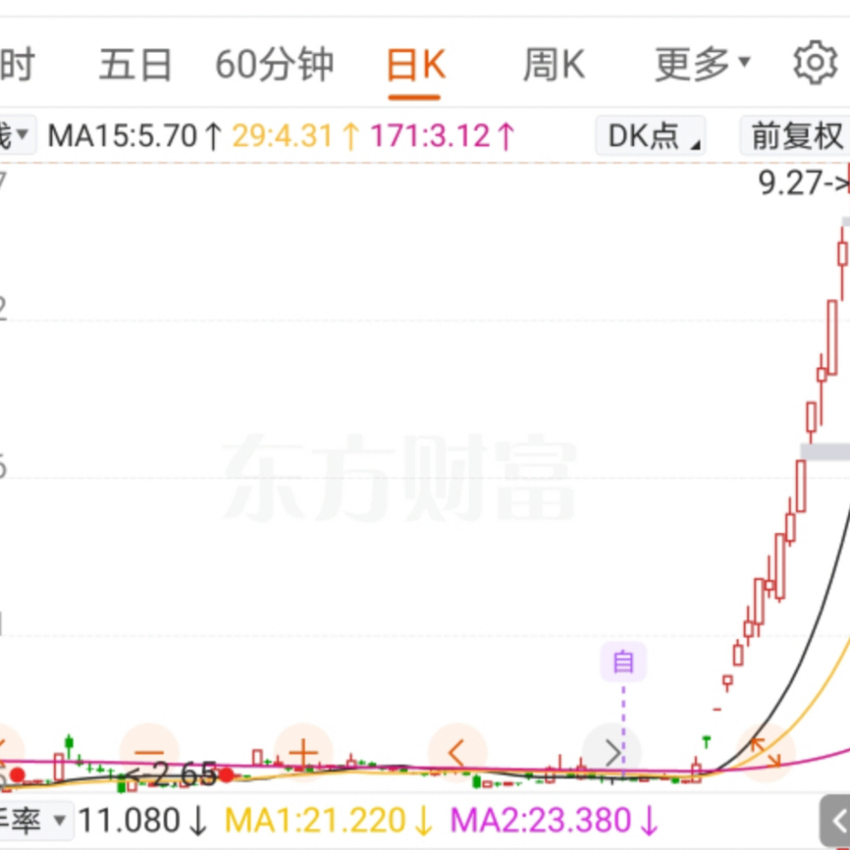The width and height of the screenshot is (850, 850).
Task: Click MA15:5.70 value
Action: [x=135, y=135]
